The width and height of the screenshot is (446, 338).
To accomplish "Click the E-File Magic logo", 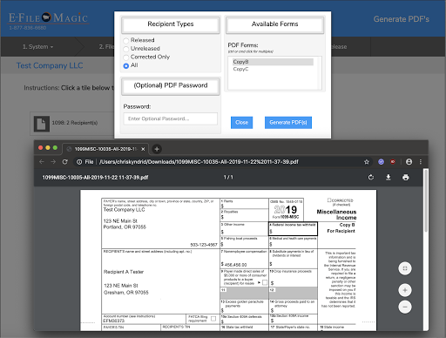I will click(x=48, y=17).
